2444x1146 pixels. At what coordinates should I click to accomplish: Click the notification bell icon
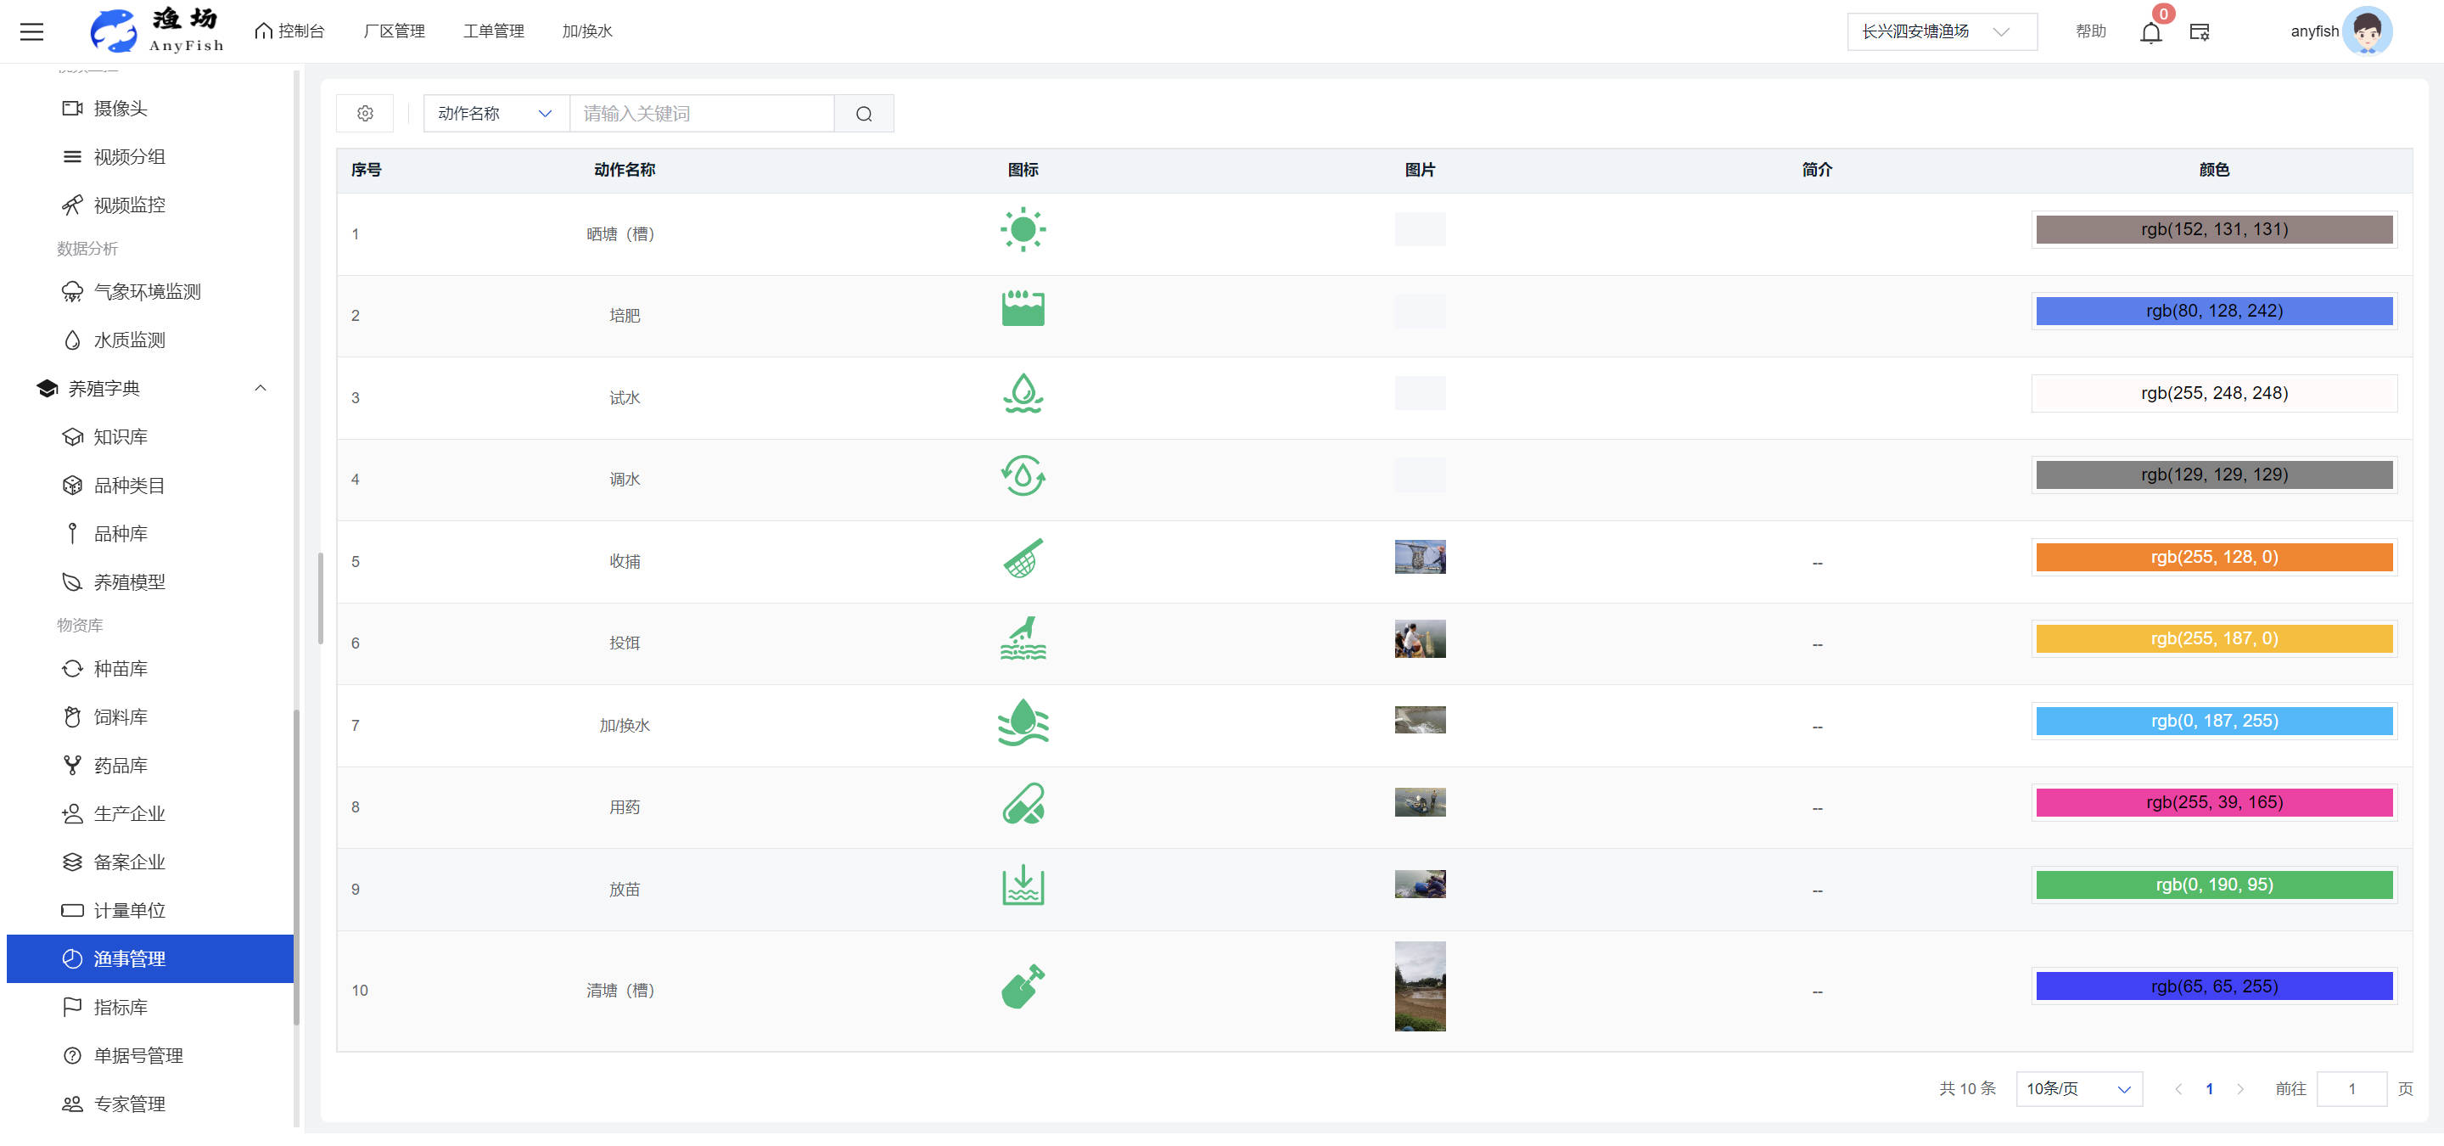click(2150, 32)
